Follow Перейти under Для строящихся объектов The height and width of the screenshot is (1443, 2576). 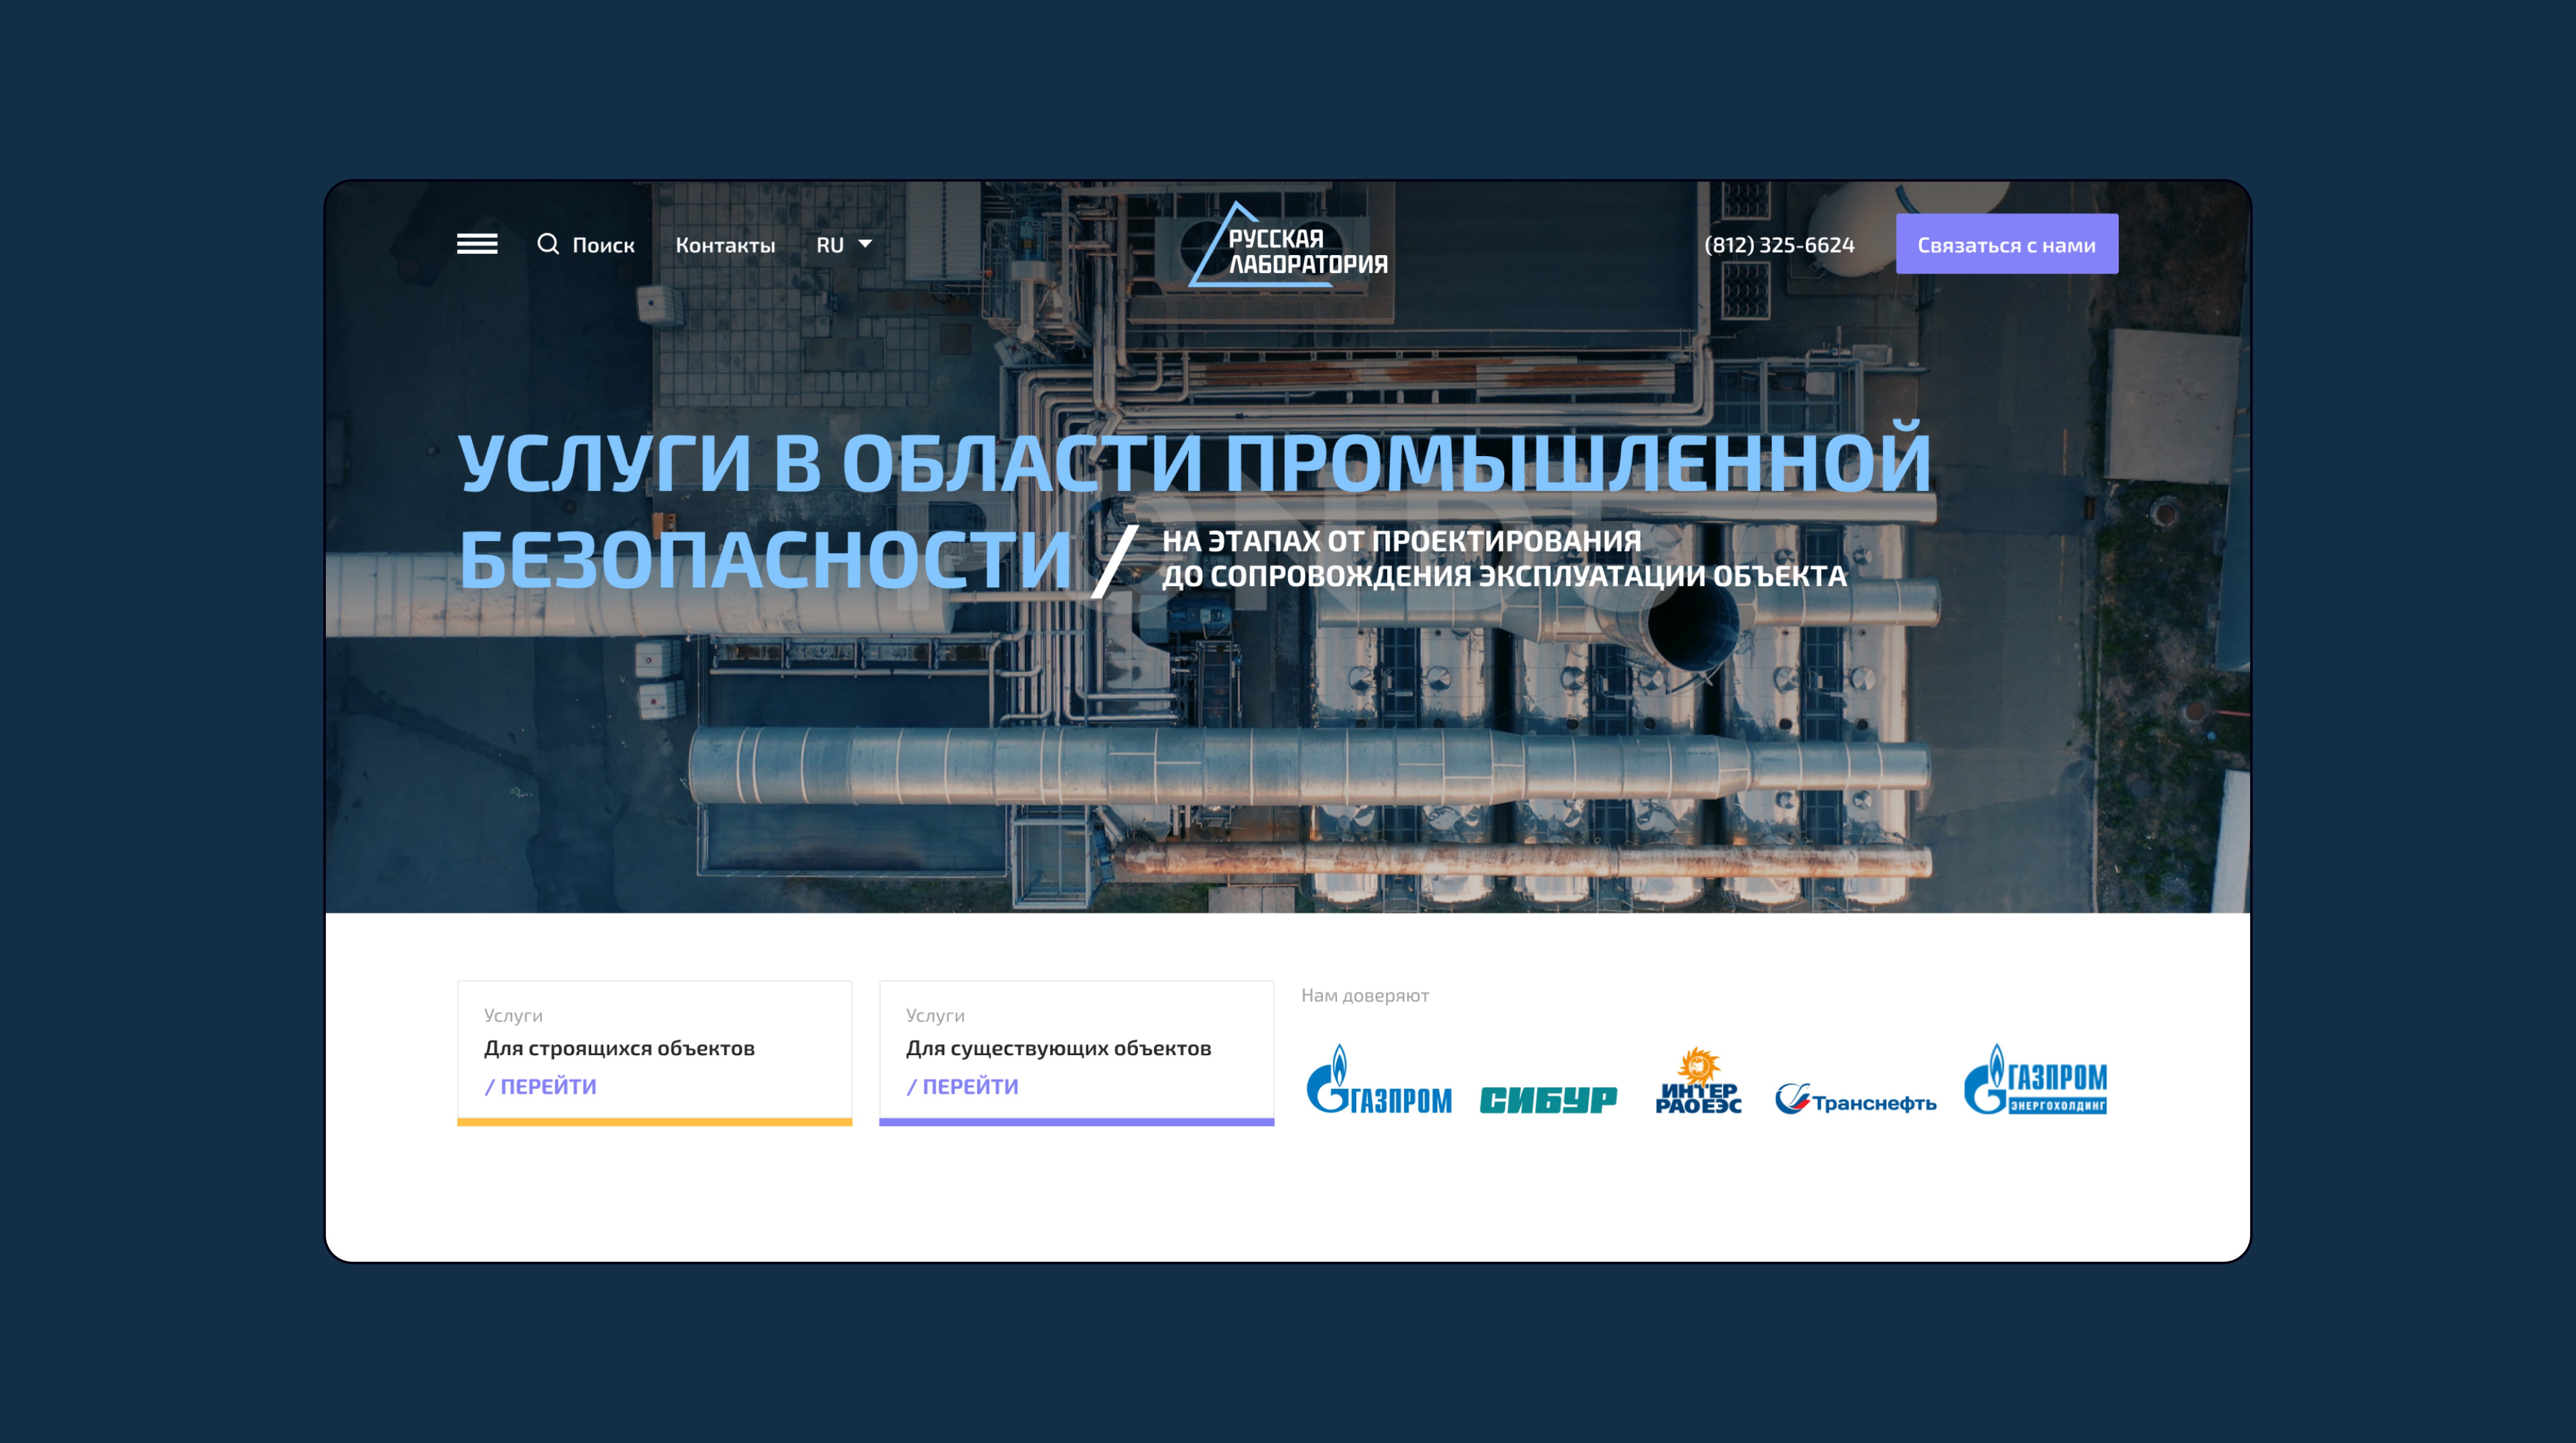pos(541,1086)
